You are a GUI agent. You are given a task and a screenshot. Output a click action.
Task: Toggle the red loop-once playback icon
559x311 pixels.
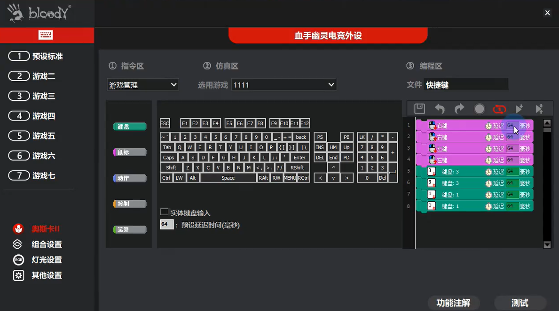coord(499,109)
